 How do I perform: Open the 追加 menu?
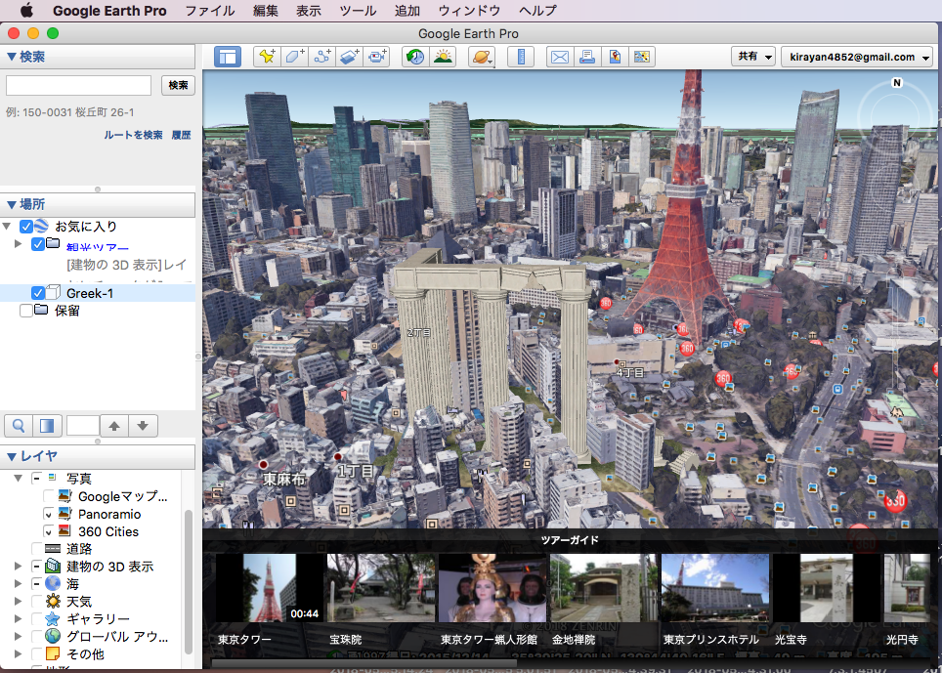pyautogui.click(x=407, y=10)
